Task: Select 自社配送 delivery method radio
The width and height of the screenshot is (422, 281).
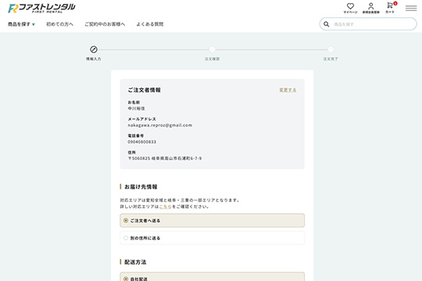Action: point(212,277)
